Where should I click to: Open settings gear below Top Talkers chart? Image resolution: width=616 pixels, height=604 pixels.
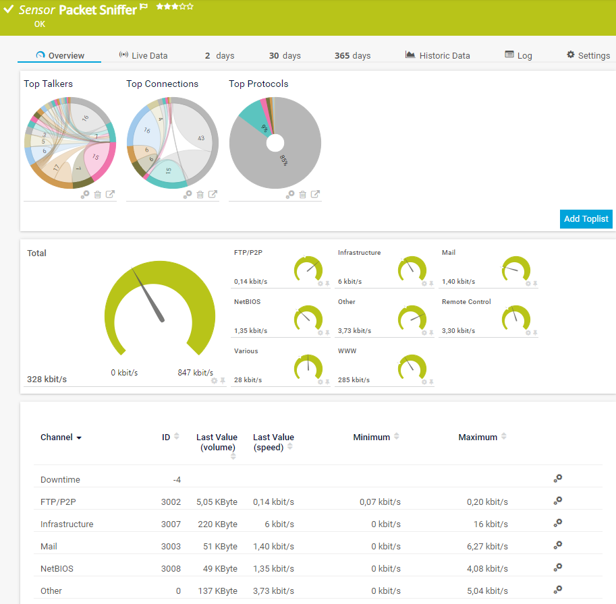(x=85, y=194)
